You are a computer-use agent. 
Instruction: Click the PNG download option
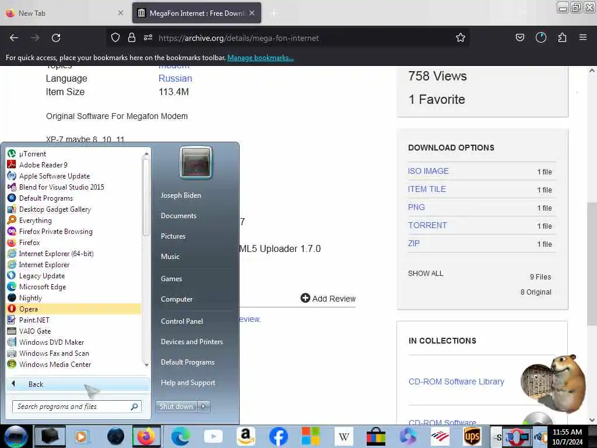point(416,207)
